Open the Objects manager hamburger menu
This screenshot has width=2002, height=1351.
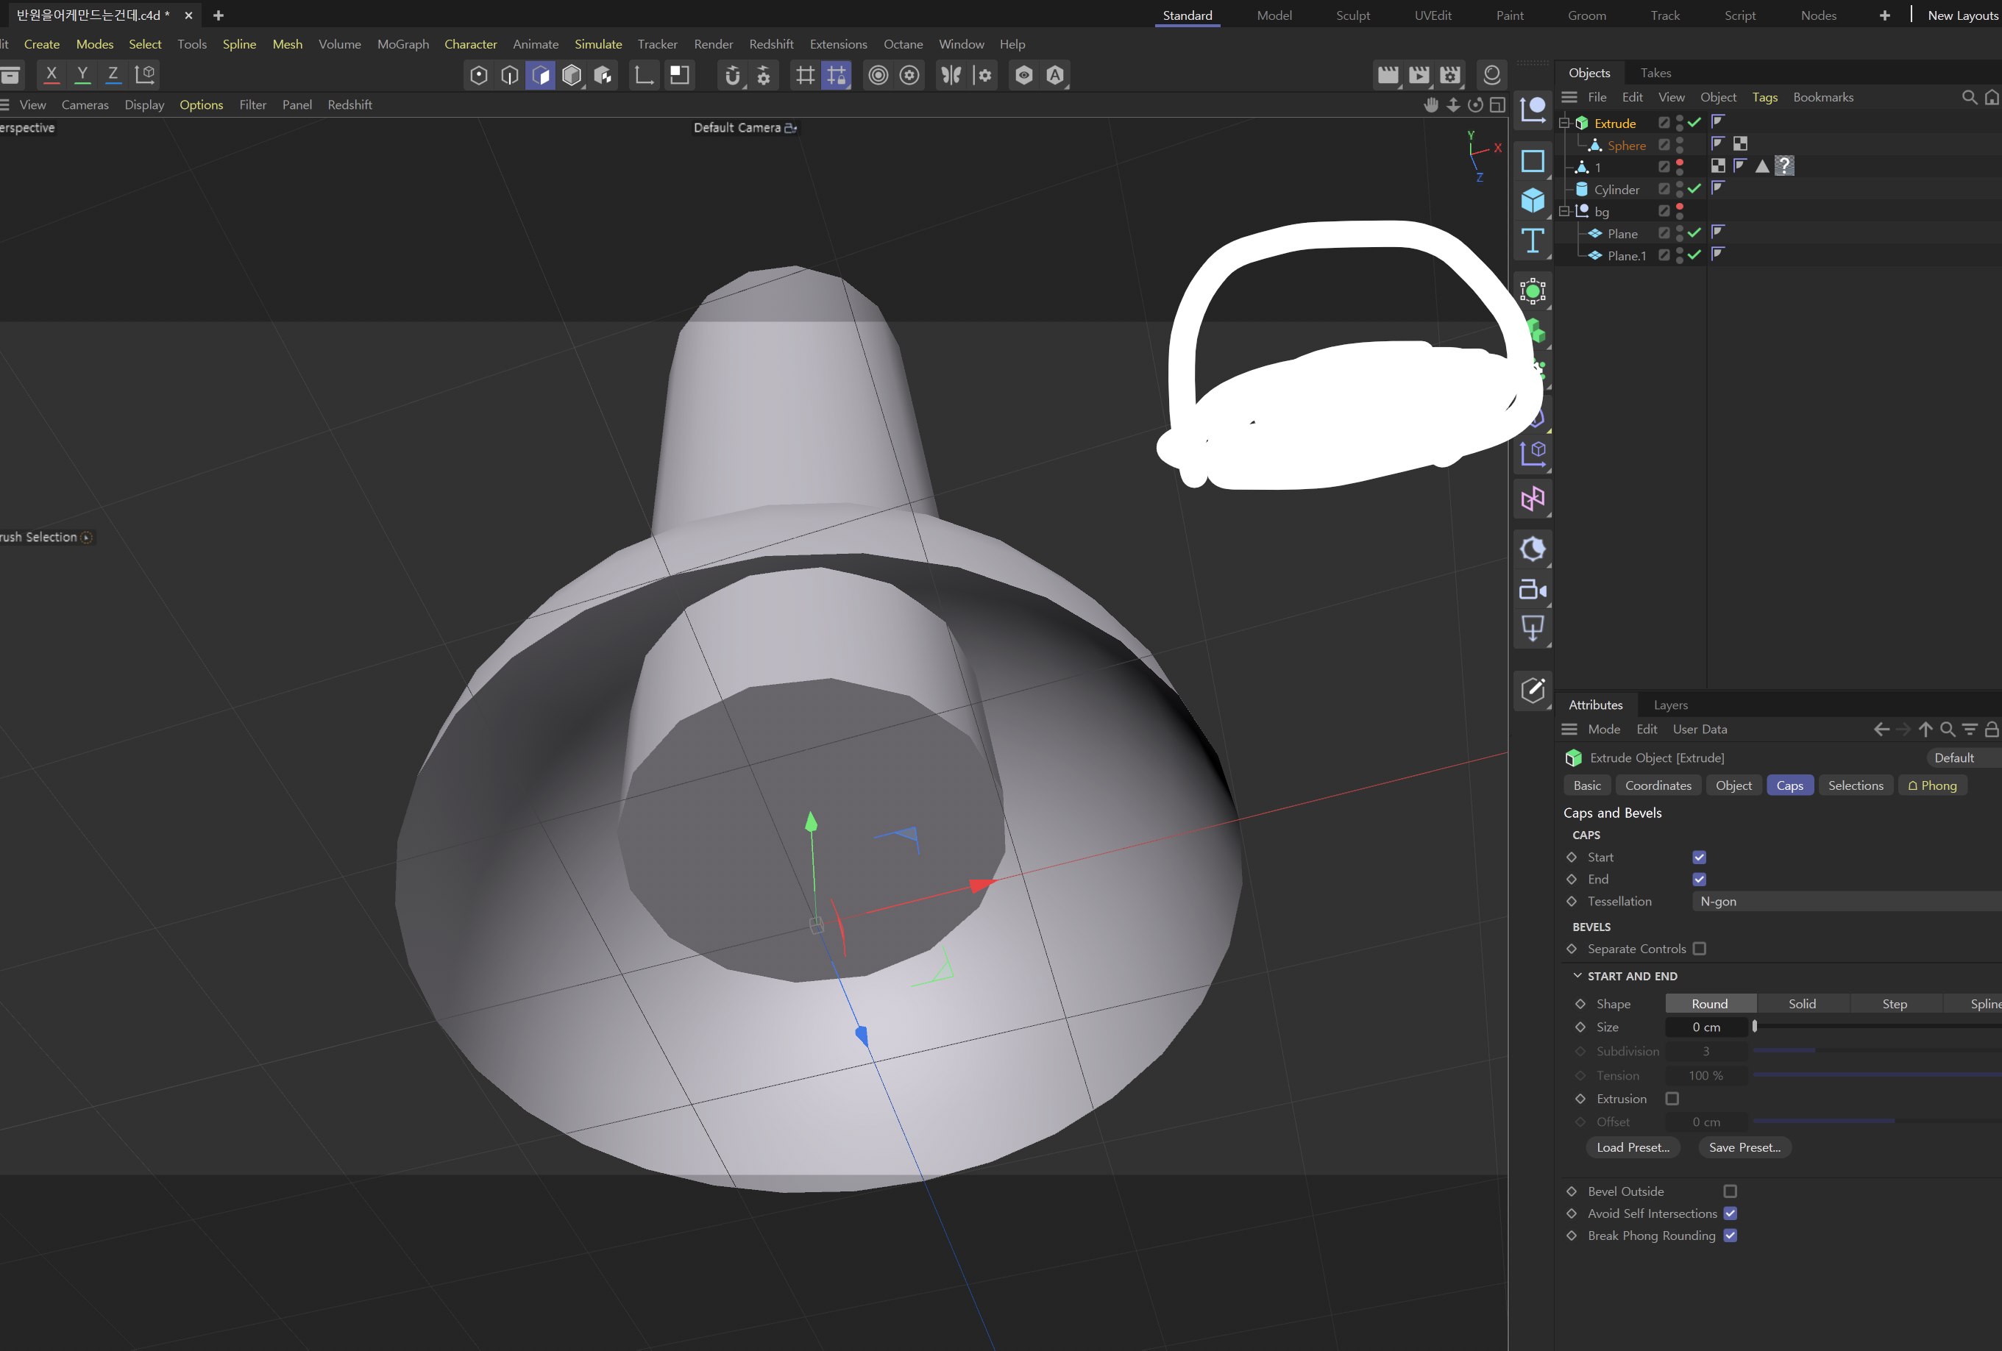[x=1569, y=97]
